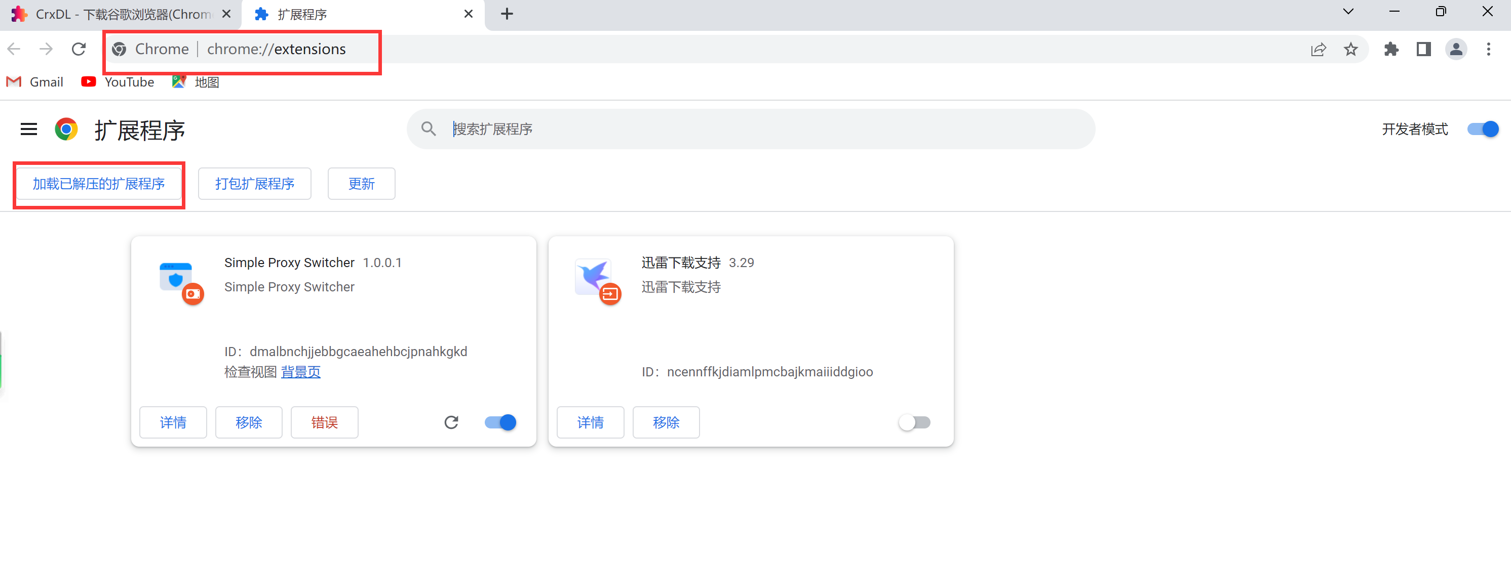Open the side panel icon
This screenshot has width=1511, height=562.
coord(1423,49)
